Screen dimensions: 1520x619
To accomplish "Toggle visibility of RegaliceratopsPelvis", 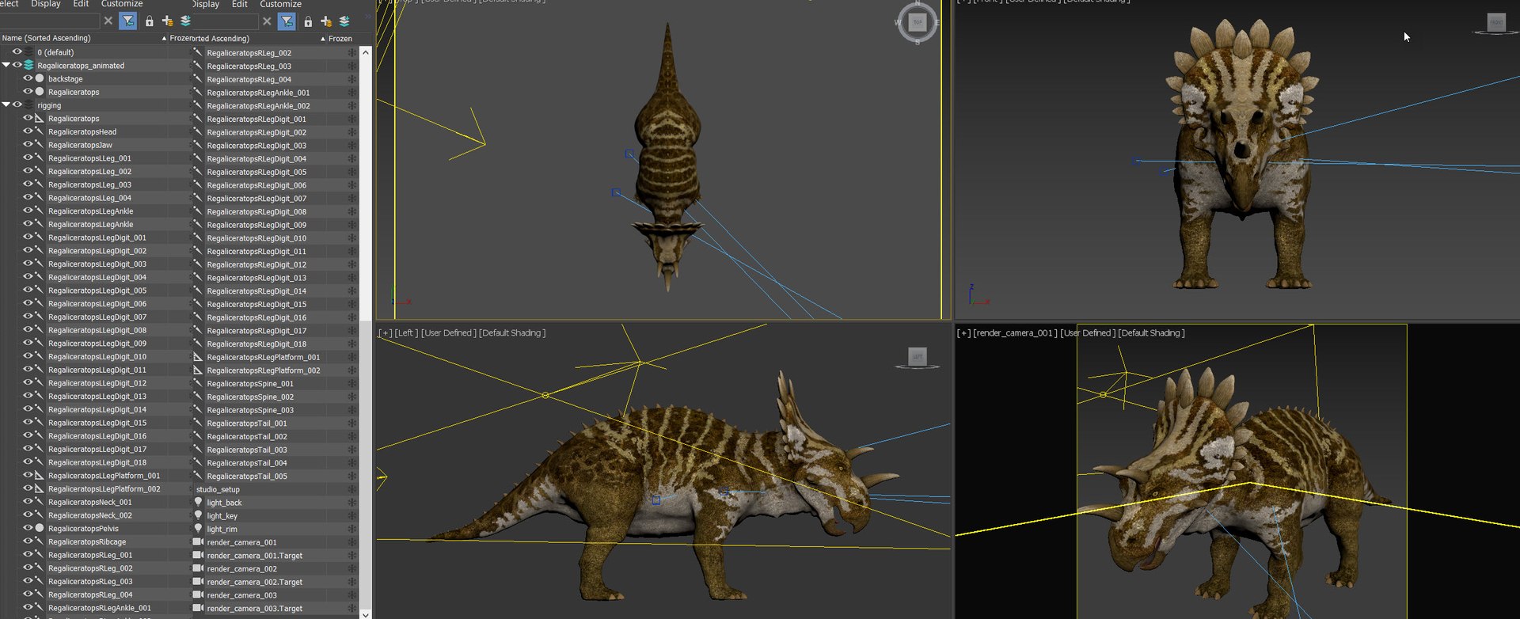I will [28, 528].
